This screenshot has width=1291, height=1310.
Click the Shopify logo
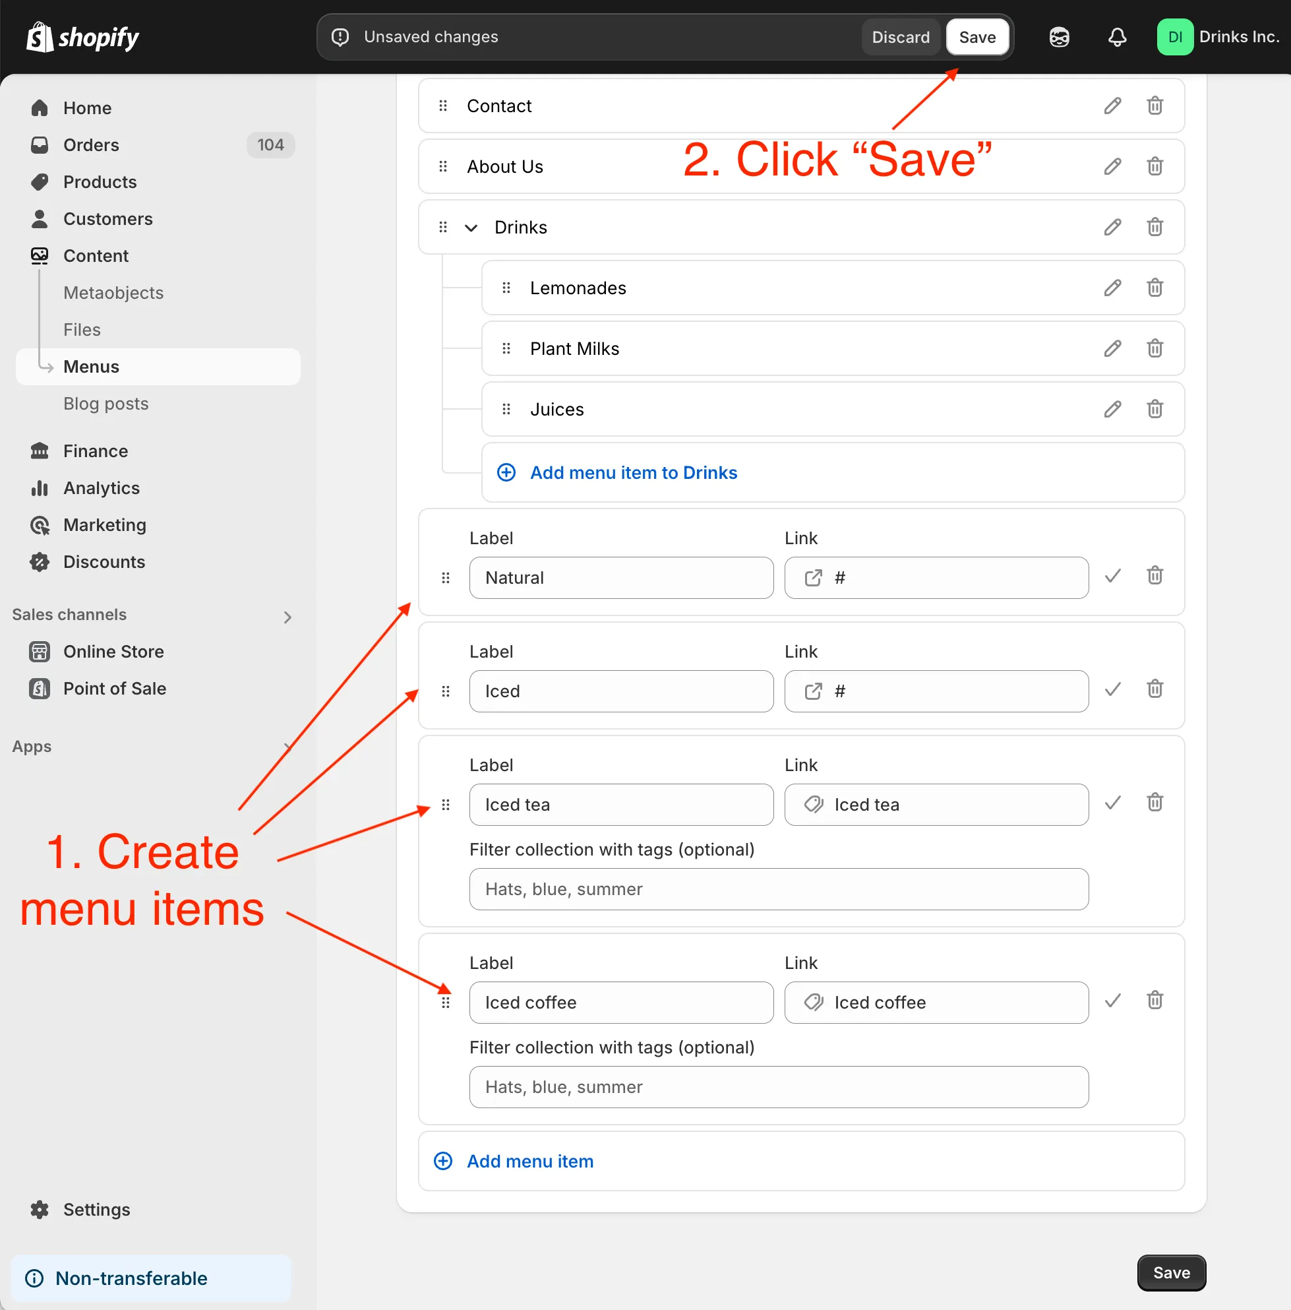(x=81, y=37)
